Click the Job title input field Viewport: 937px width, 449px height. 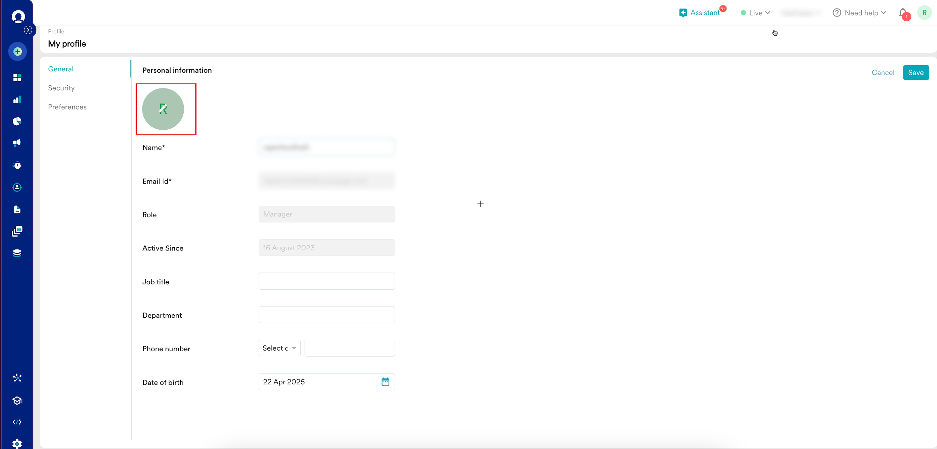(326, 281)
